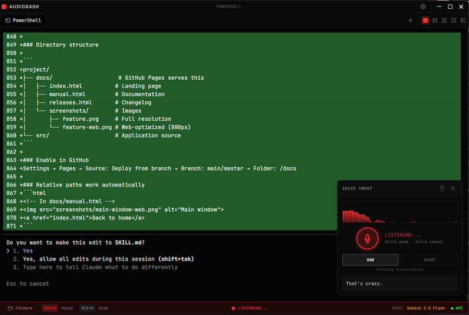469x315 pixels.
Task: Toggle the Voice Input panel lock
Action: click(x=441, y=188)
